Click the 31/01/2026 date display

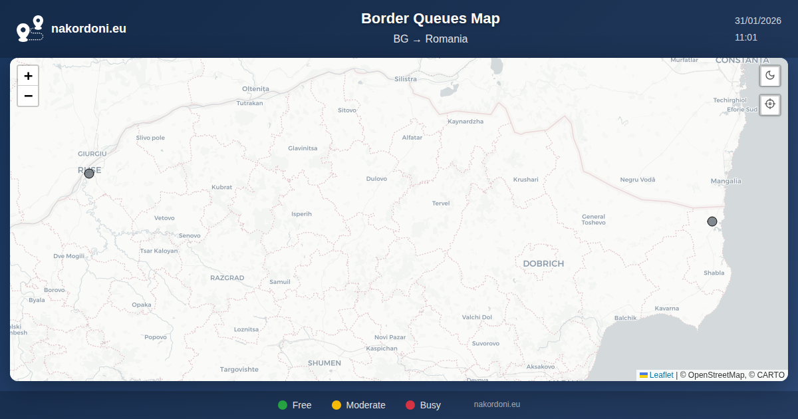tap(758, 21)
